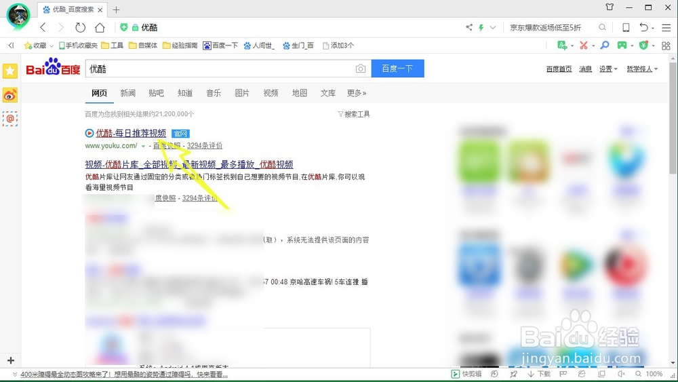Click the camera image search icon
Screen dimensions: 678x382
[361, 69]
